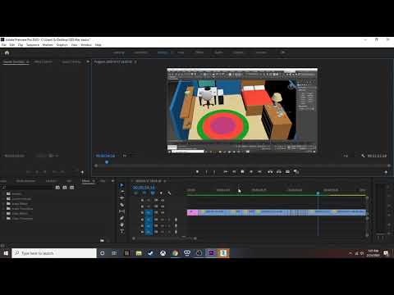Viewport: 394px width, 295px height.
Task: Mute audio track A1
Action: tap(163, 220)
